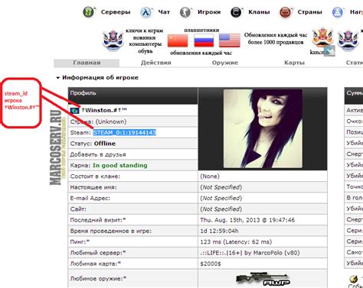Image resolution: width=363 pixels, height=288 pixels.
Task: Click the highlighted STEAM_0:1 ID link
Action: pyautogui.click(x=124, y=133)
